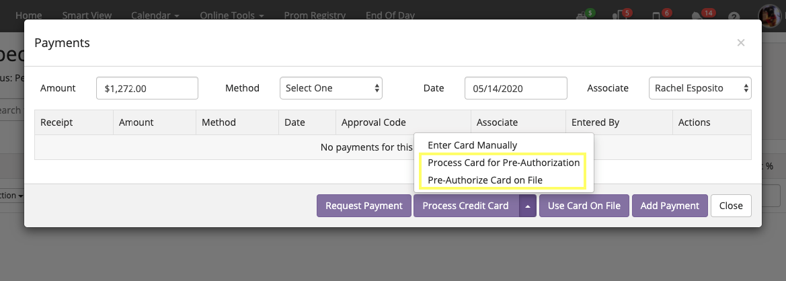This screenshot has width=786, height=281.
Task: Click the help question mark icon
Action: coord(734,17)
